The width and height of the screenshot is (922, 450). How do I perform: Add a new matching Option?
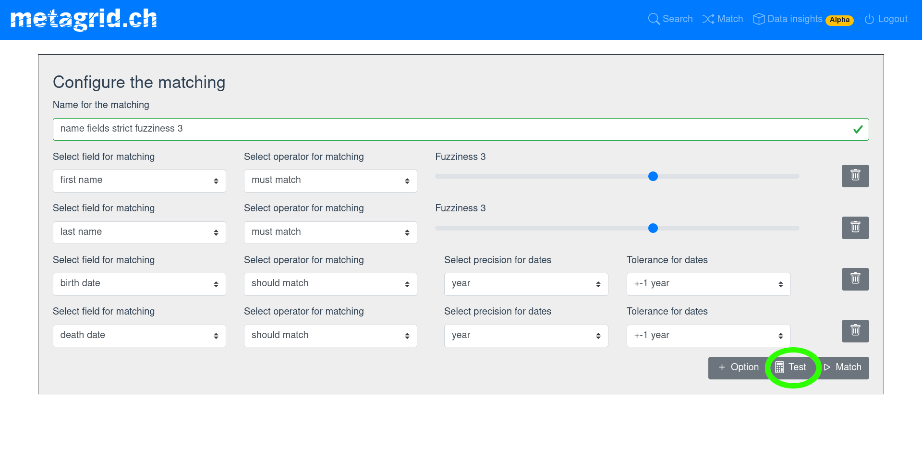click(x=739, y=367)
